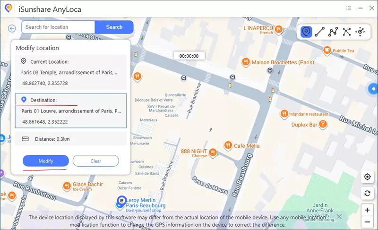Screen dimensions: 378x230
Task: Select the multi-spot route mode icon
Action: point(333,32)
